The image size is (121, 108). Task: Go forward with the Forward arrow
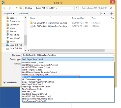pyautogui.click(x=9, y=8)
